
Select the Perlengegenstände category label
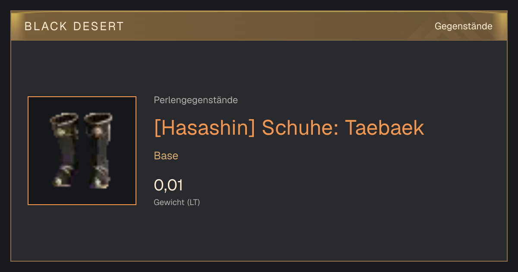click(x=196, y=100)
